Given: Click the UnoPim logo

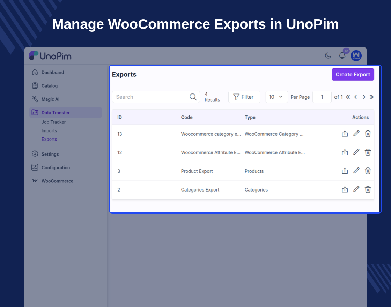Looking at the screenshot, I should 50,56.
